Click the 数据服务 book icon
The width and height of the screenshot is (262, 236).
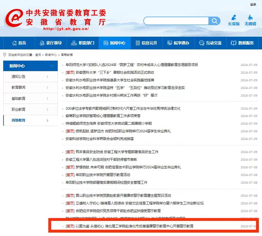(x=234, y=43)
